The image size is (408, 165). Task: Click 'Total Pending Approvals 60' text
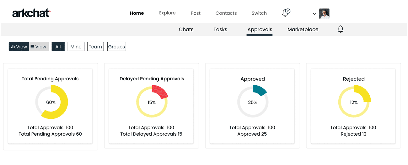pyautogui.click(x=50, y=134)
